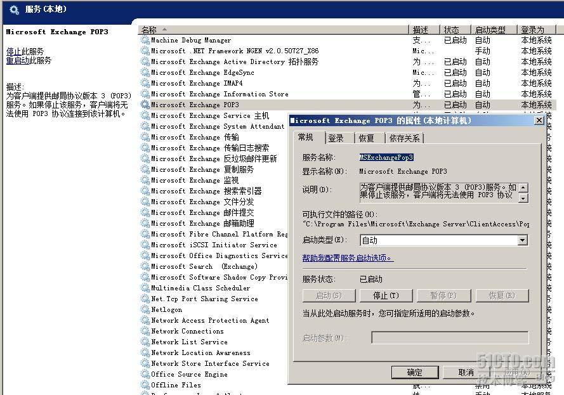Open the 帮助我配置服务启动选项 link
564x395 pixels.
click(348, 257)
